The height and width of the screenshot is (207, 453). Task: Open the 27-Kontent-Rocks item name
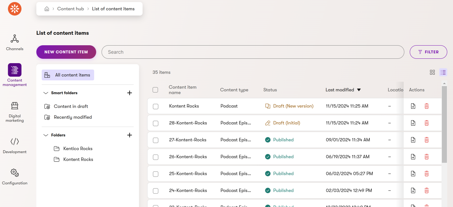tap(188, 140)
